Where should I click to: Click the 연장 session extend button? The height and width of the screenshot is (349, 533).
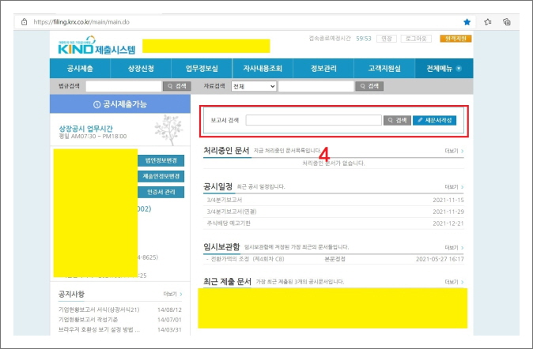pos(387,39)
